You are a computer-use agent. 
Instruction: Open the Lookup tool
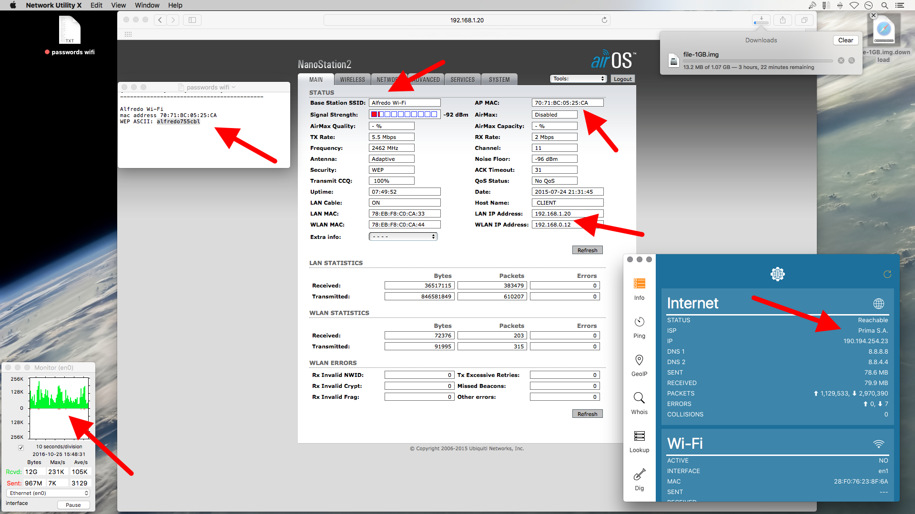coord(639,436)
